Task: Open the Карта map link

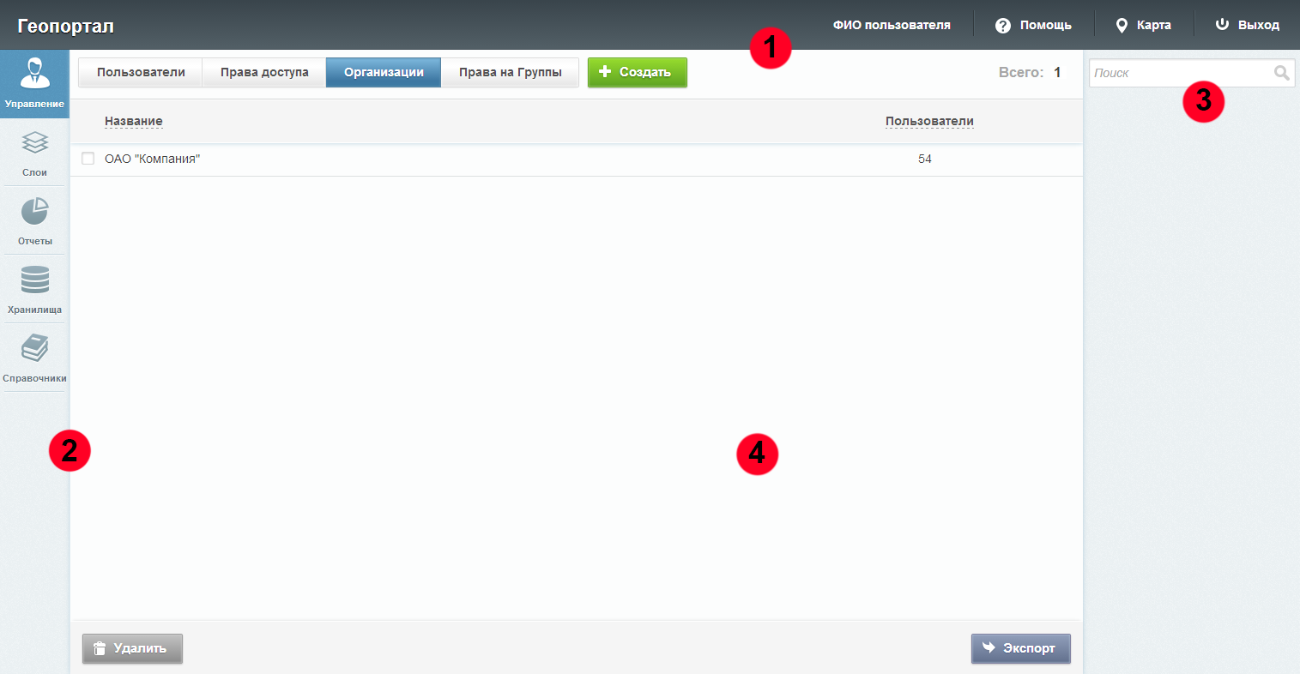Action: (1143, 25)
